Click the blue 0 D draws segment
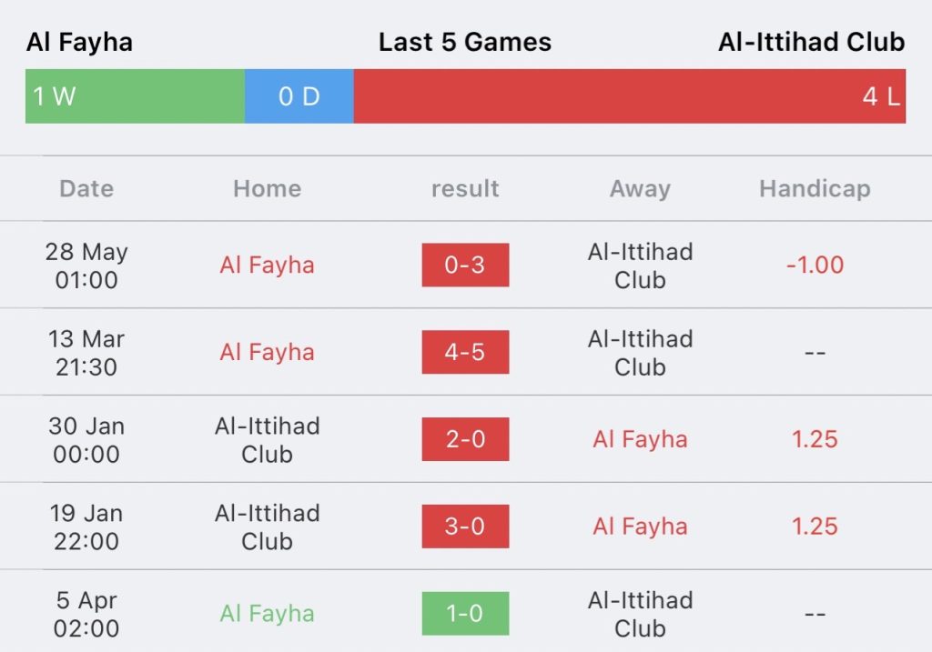The width and height of the screenshot is (932, 652). coord(299,96)
